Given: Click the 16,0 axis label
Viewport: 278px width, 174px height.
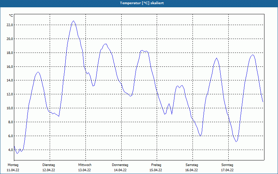Looking at the screenshot, I should [10, 66].
